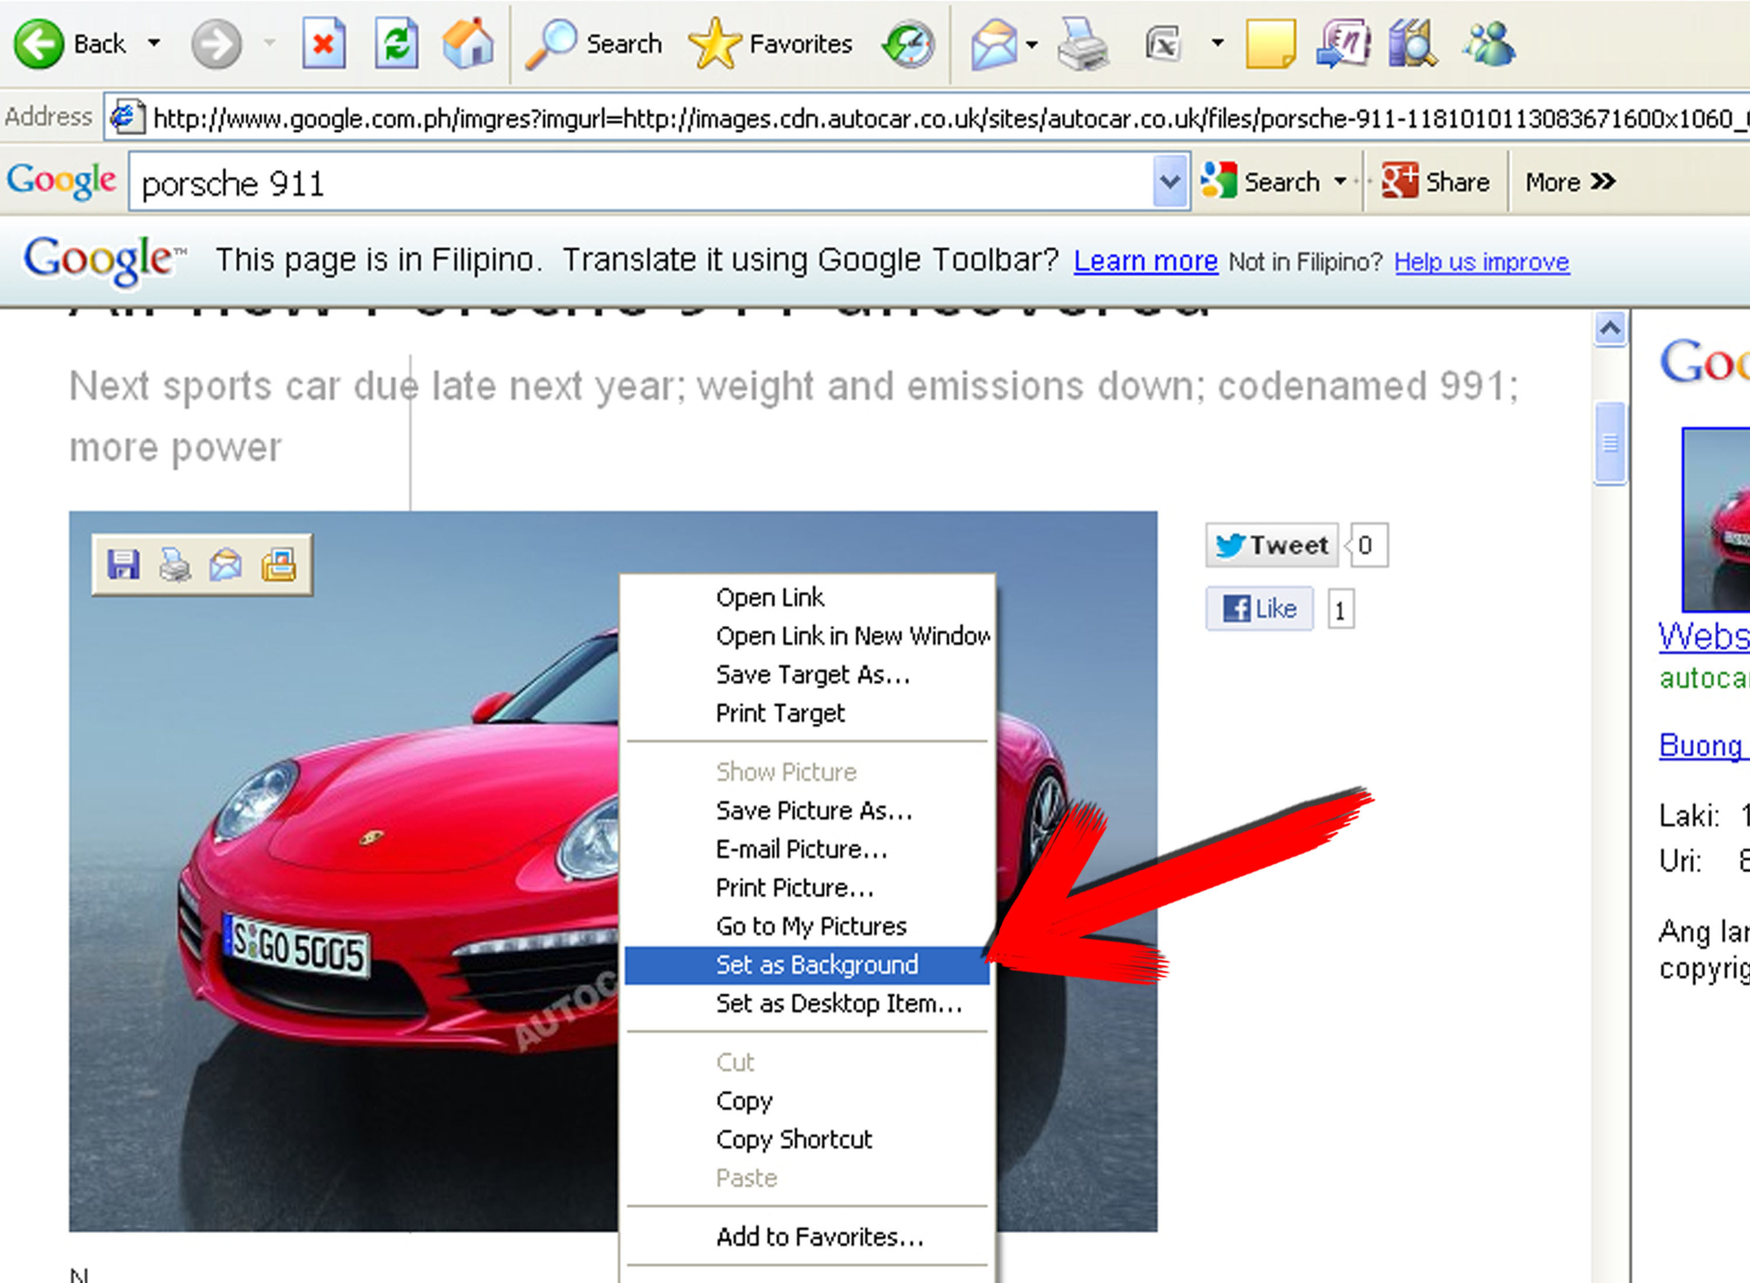
Task: Go to the Home page icon
Action: (468, 44)
